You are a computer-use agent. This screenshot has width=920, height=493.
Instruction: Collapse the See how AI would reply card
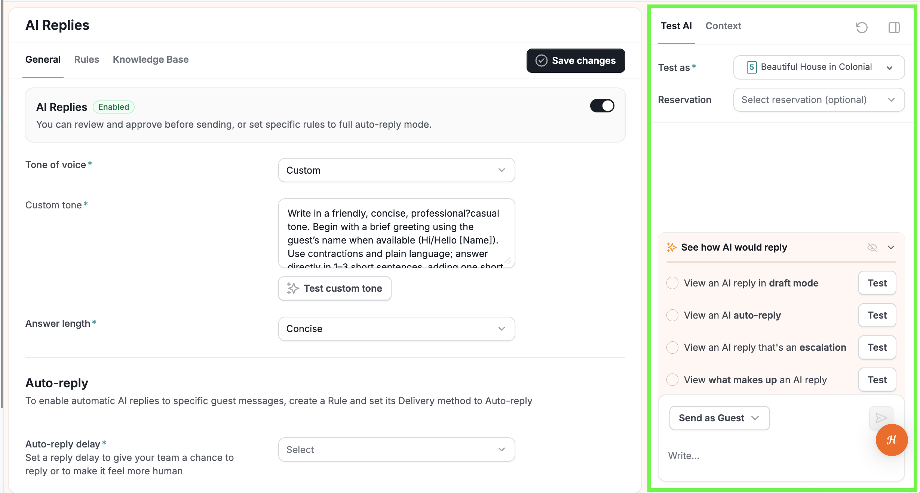(x=891, y=247)
